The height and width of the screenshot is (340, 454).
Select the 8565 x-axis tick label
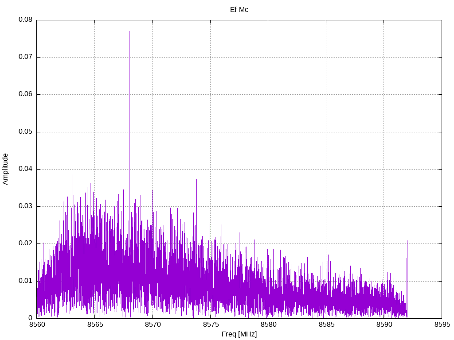pos(94,325)
